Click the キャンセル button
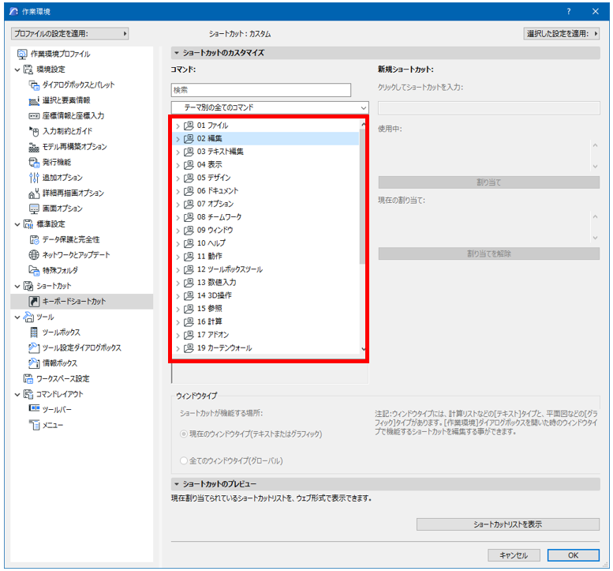 point(514,555)
